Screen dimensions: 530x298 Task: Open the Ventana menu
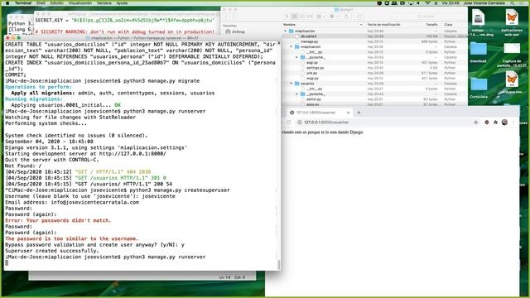tap(104, 2)
